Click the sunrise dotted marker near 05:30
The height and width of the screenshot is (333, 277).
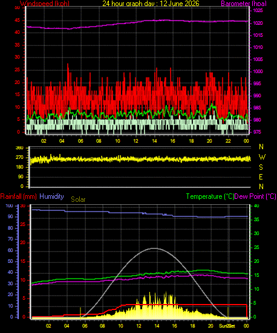pos(80,312)
